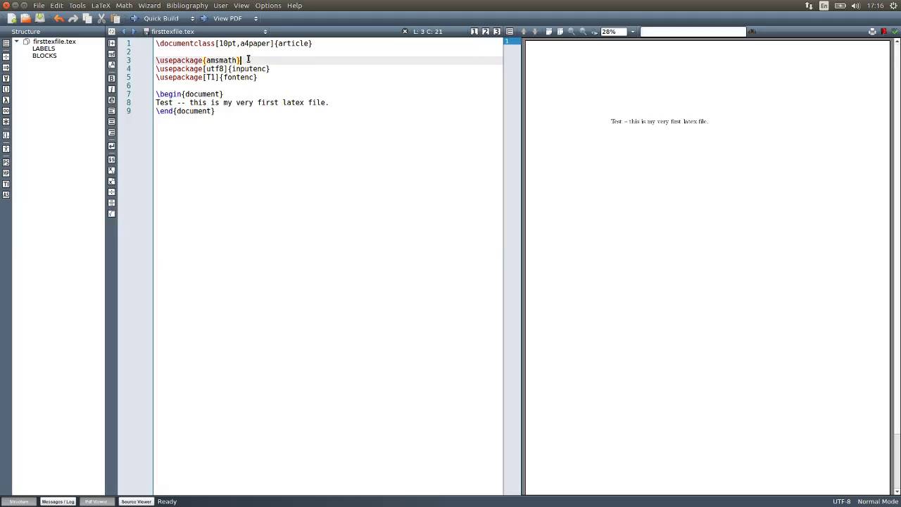
Task: Open the Edit menu
Action: 56,6
